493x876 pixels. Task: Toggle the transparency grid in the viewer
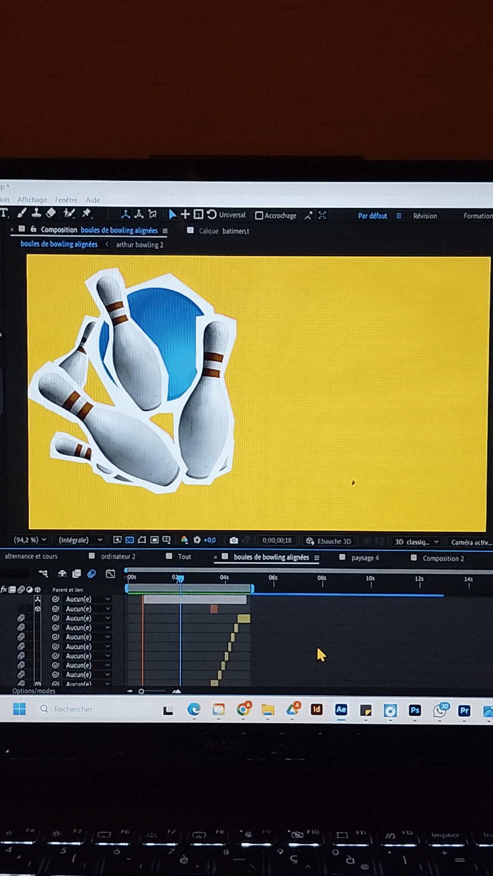coord(130,540)
